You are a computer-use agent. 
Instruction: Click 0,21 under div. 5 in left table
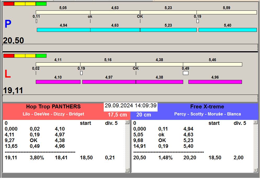coord(110,158)
